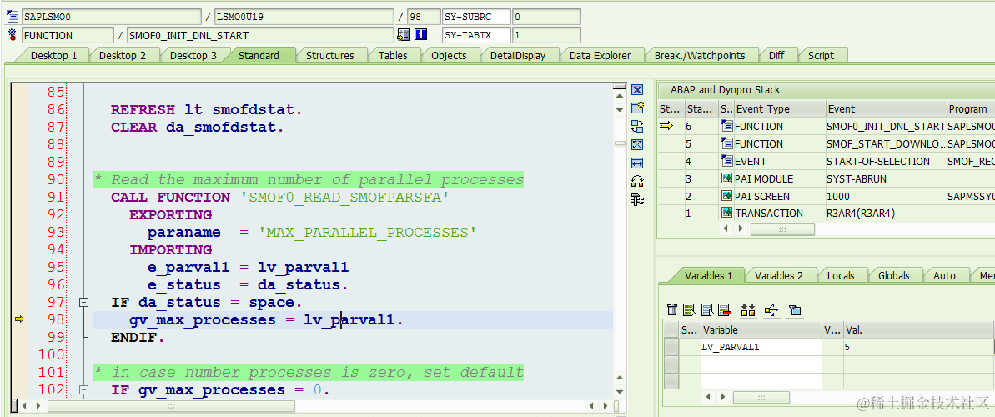This screenshot has width=995, height=417.
Task: Open the Data Explorer tab
Action: 601,55
